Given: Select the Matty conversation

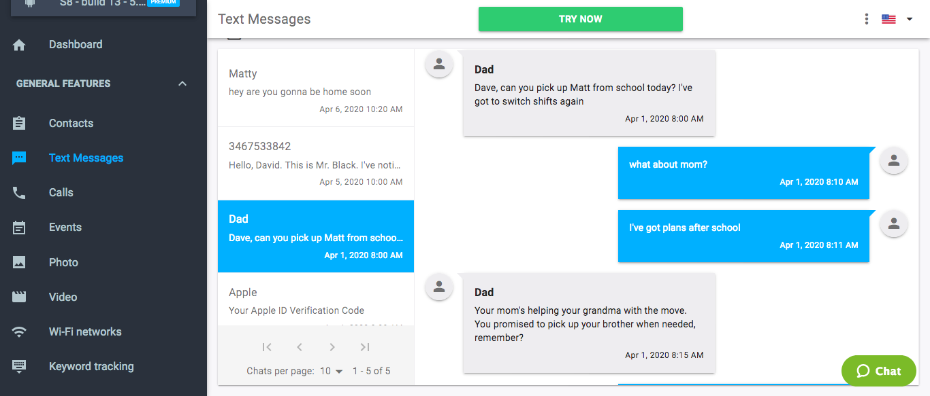Looking at the screenshot, I should [316, 91].
